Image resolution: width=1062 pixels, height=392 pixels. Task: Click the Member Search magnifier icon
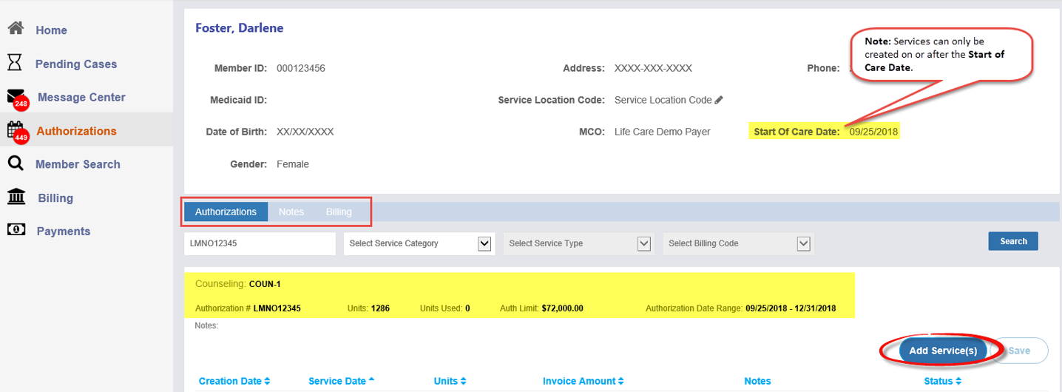coord(15,164)
